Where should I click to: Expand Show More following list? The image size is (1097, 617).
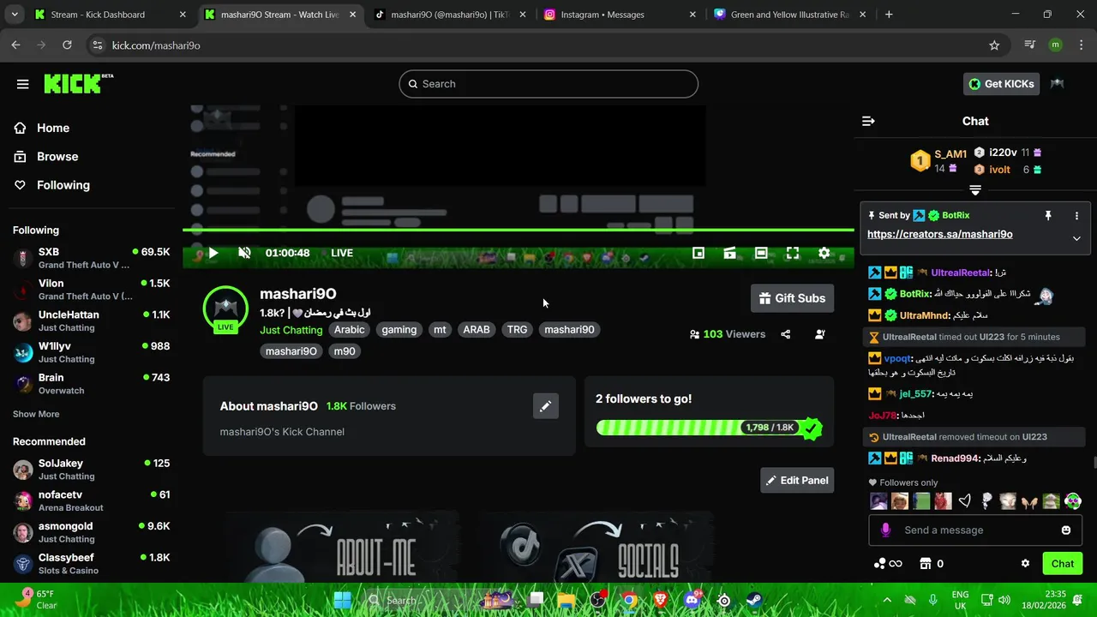click(36, 414)
